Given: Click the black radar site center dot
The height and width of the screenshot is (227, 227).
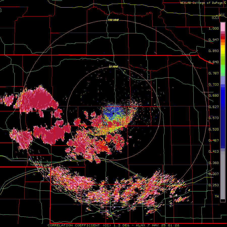Looking at the screenshot, I should 113,113.
